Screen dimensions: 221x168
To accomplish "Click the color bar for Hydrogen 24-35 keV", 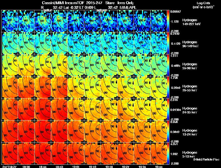I will [168, 109].
